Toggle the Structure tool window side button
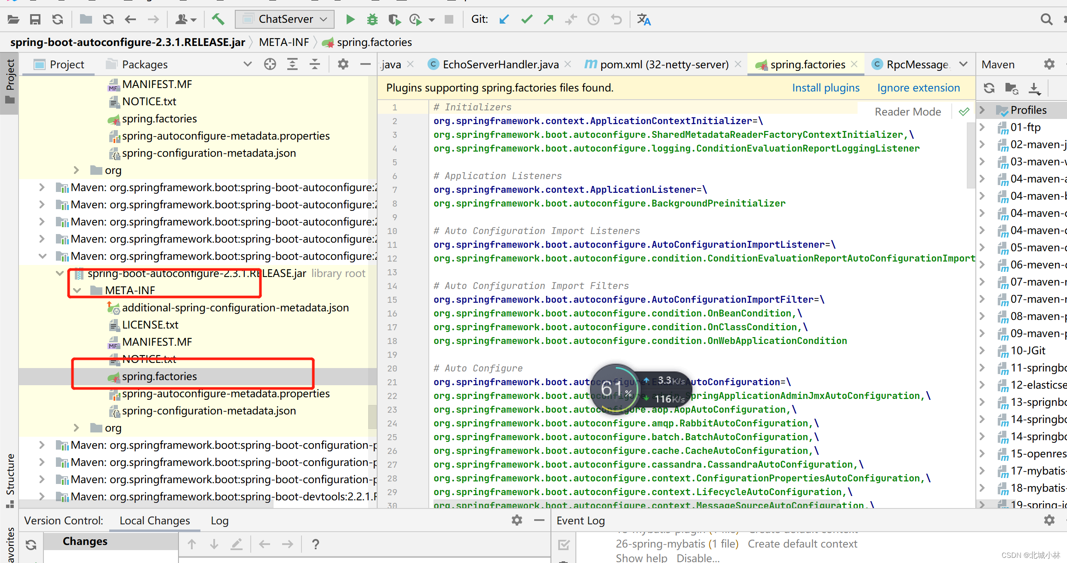The image size is (1067, 563). [x=9, y=480]
